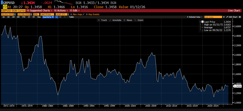Open the Quarterly periodicity dropdown
Screen dimensions: 243x111
pyautogui.click(x=48, y=17)
